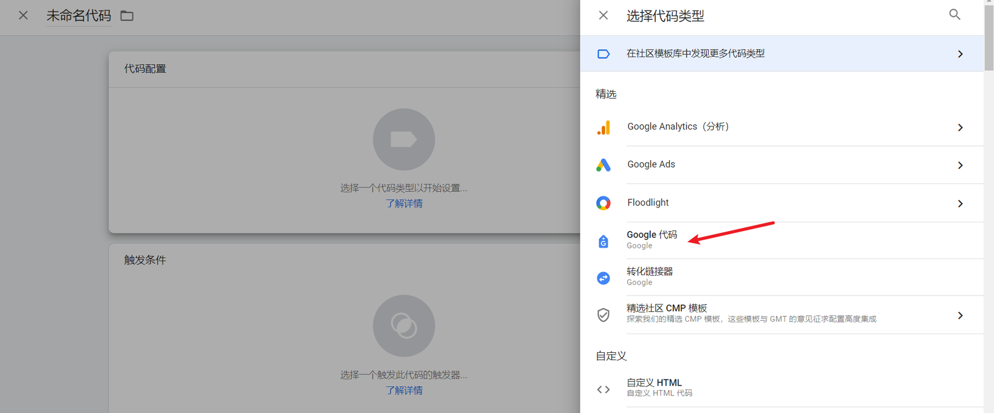Screen dimensions: 994x413
Task: Expand Floodlight chevron arrow
Action: pos(960,204)
